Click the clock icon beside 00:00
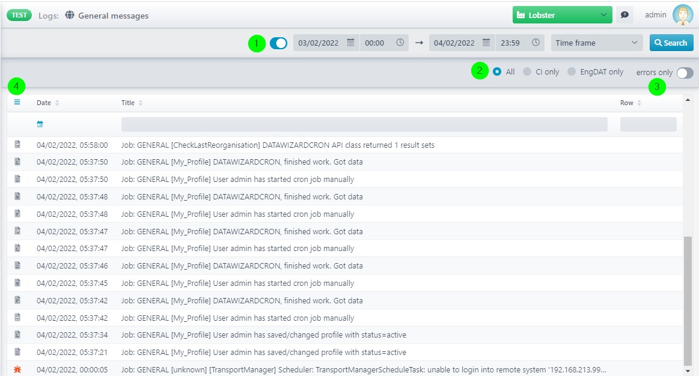 (x=400, y=43)
